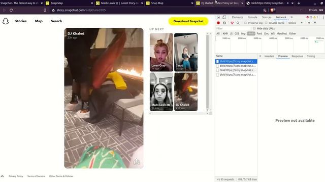Open the Sarati story thumbnail

(x=186, y=52)
